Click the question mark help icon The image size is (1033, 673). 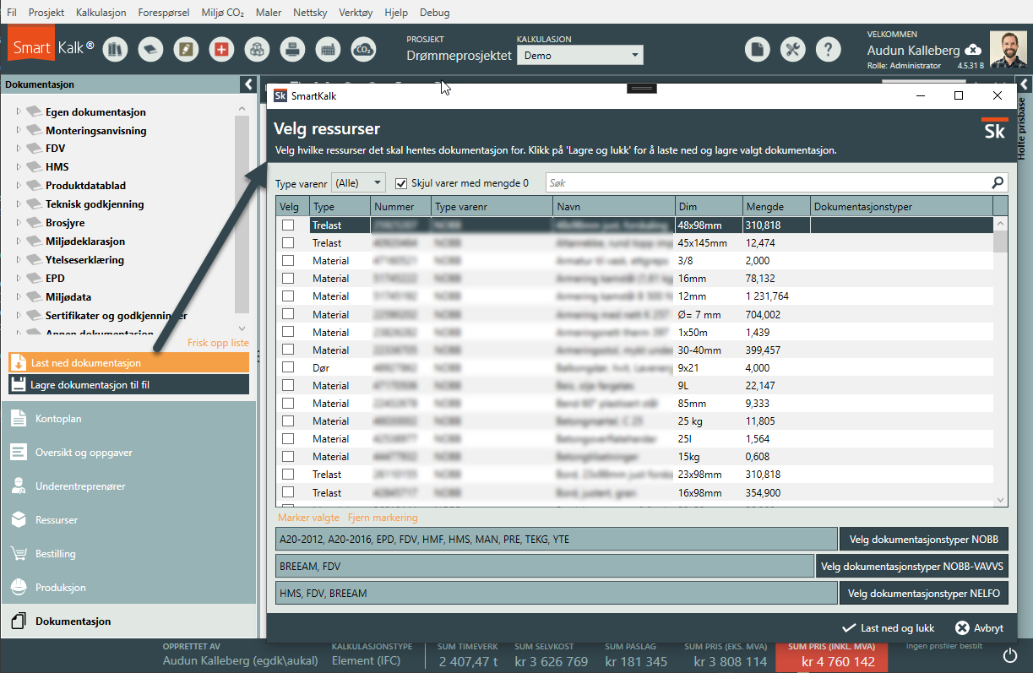click(828, 50)
